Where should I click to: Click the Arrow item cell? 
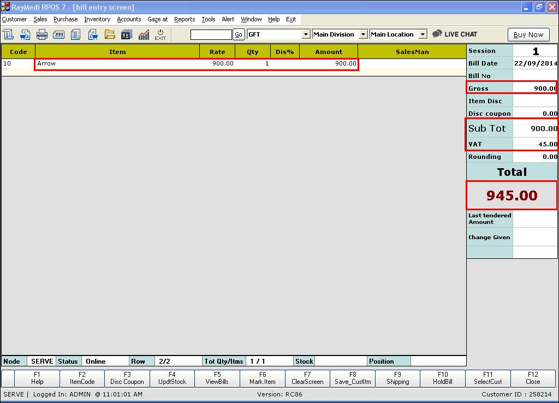point(117,63)
